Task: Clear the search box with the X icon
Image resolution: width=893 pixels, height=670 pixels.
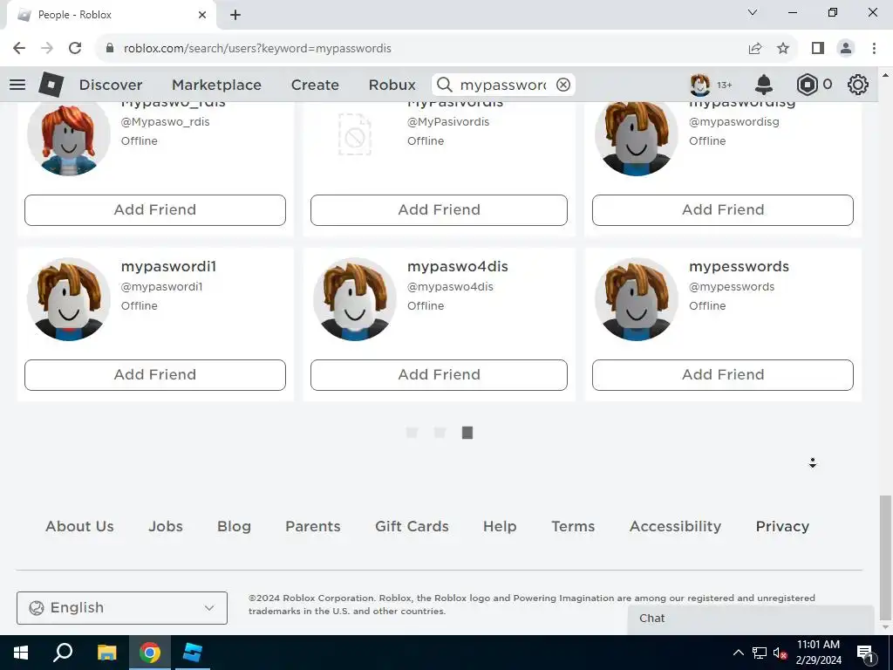Action: 563,85
